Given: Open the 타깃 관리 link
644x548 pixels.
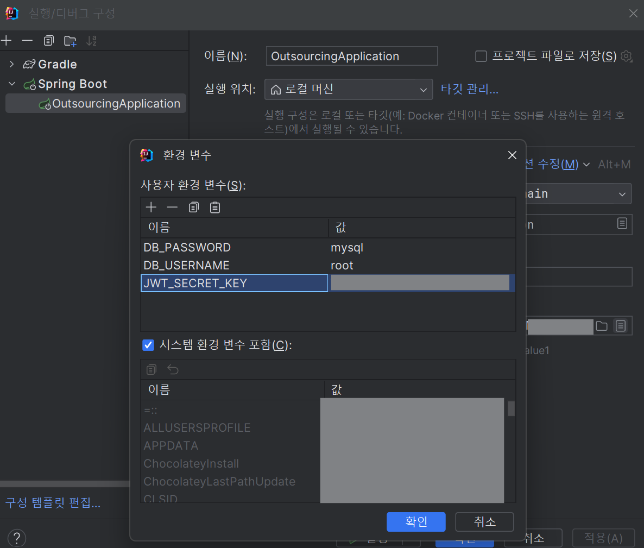Looking at the screenshot, I should pos(470,89).
